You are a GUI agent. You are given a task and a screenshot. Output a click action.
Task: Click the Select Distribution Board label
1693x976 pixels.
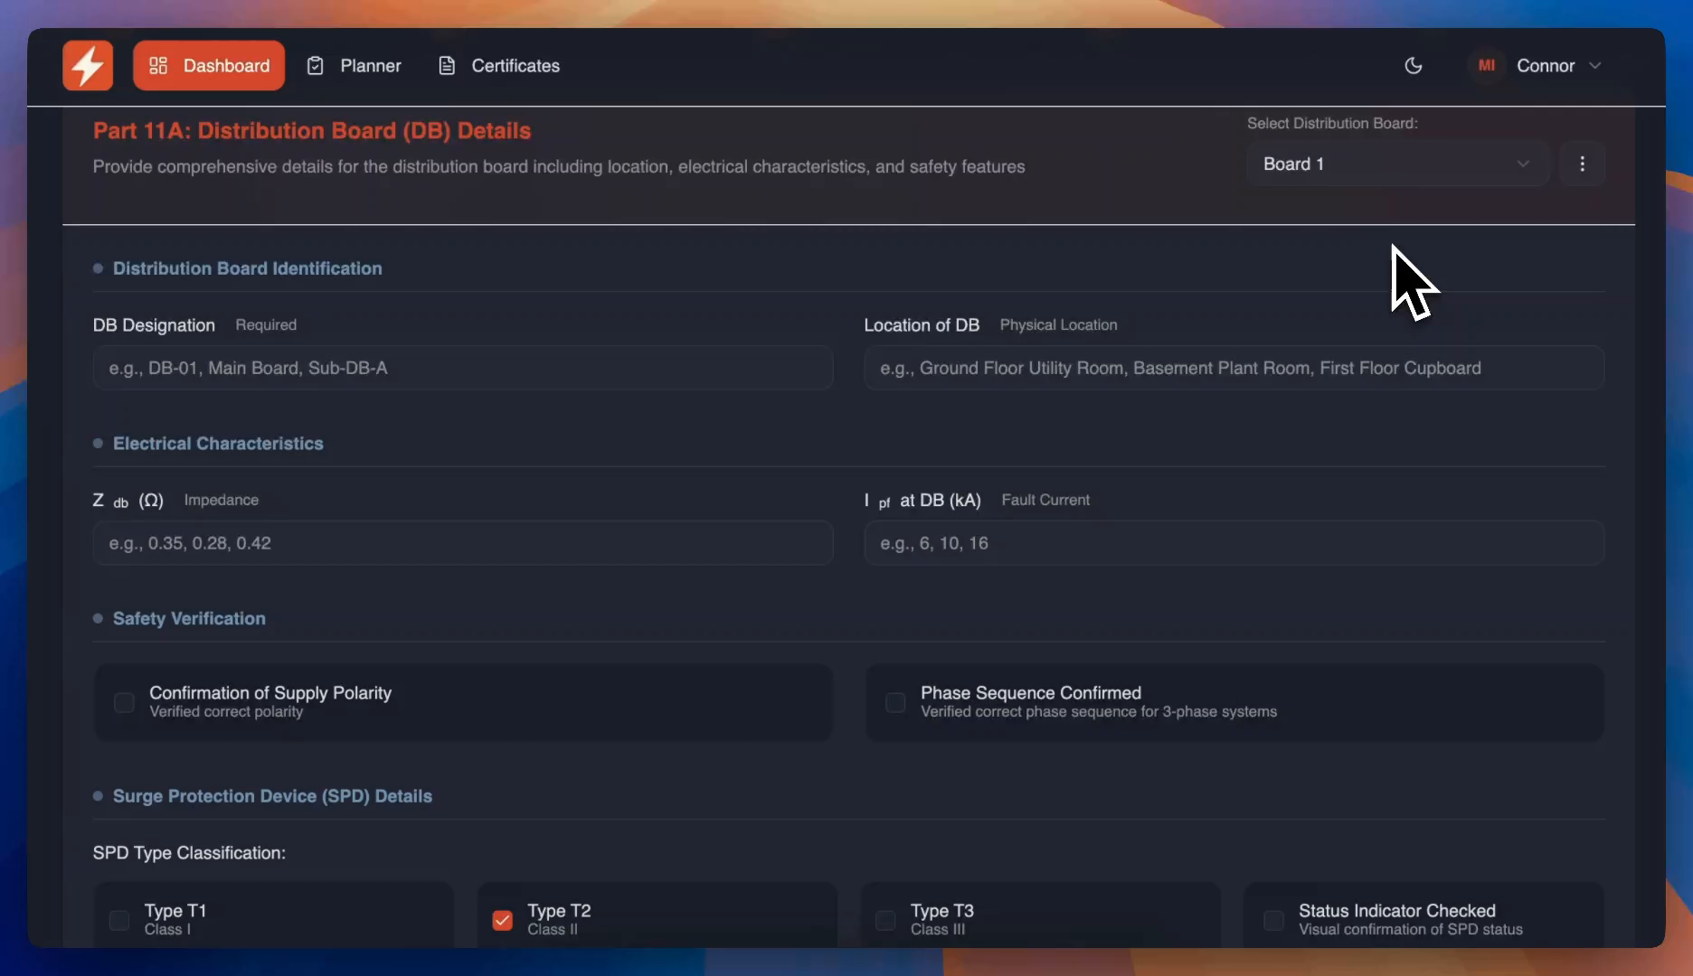click(x=1332, y=123)
